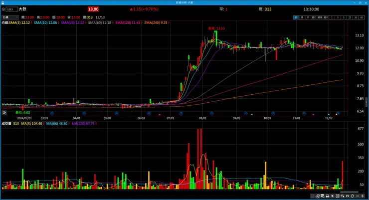This screenshot has width=369, height=200.
Task: Select the 日 daily timeframe button
Action: pos(296,17)
